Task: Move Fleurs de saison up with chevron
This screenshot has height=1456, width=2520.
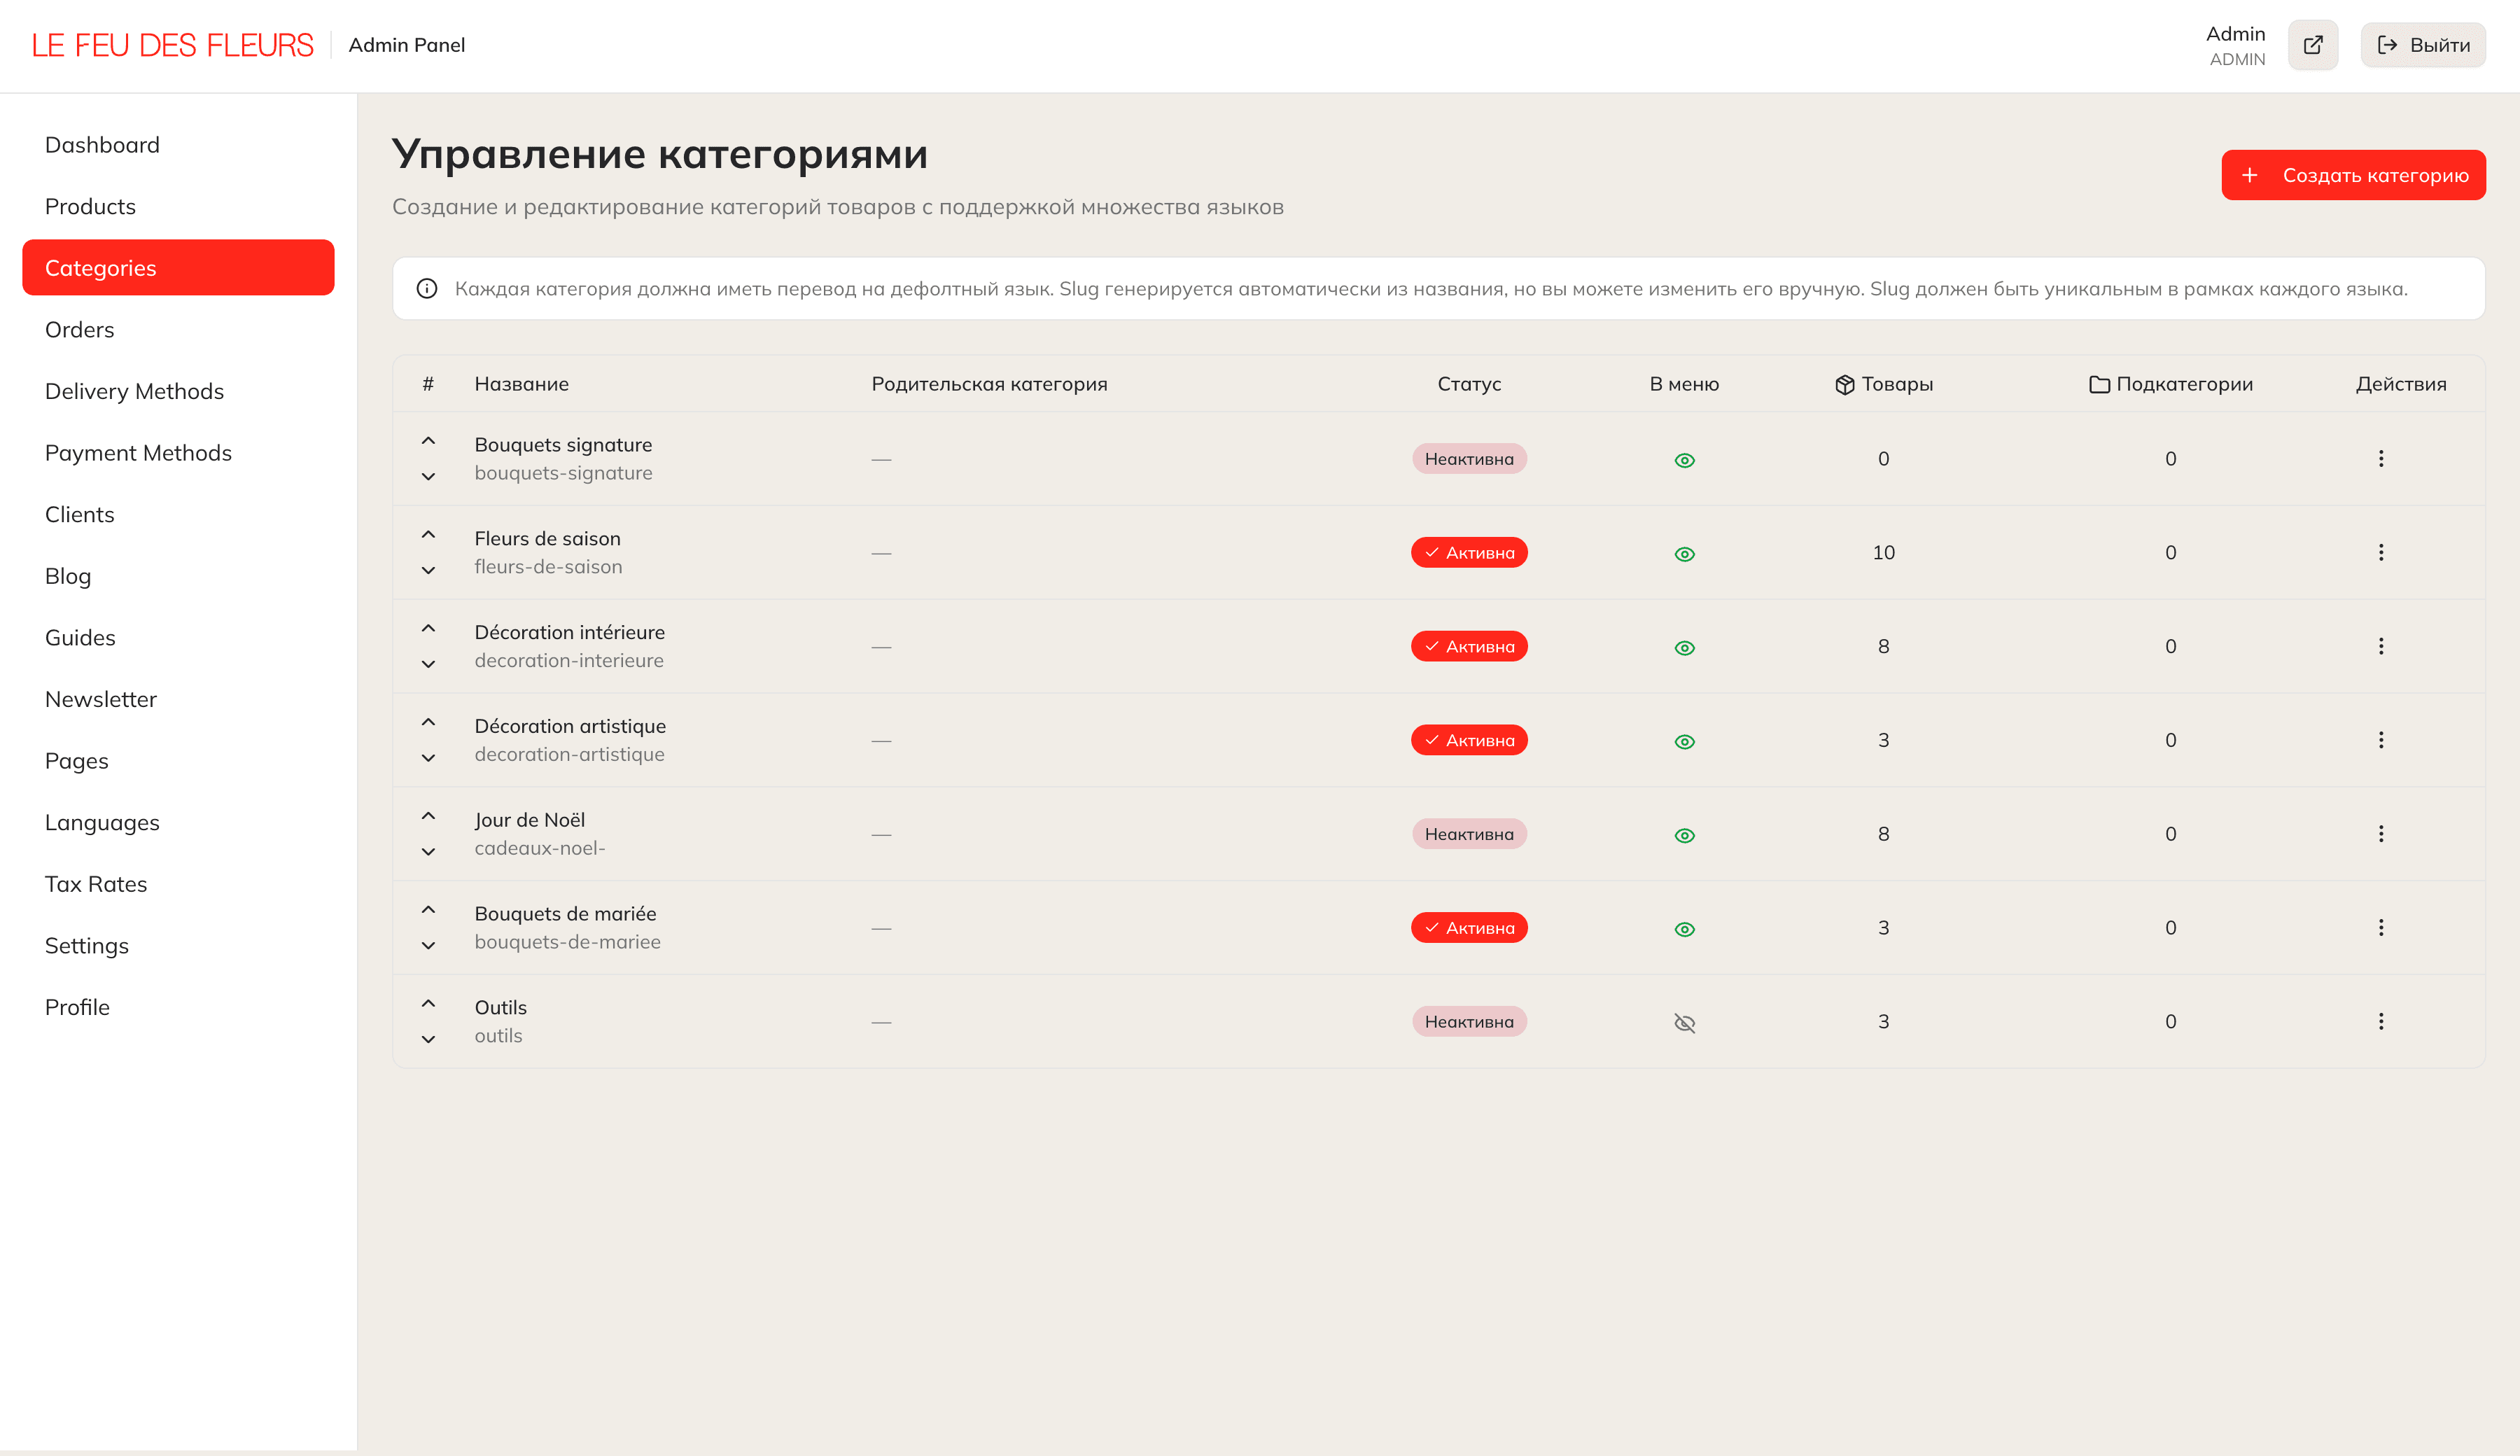Action: tap(429, 534)
